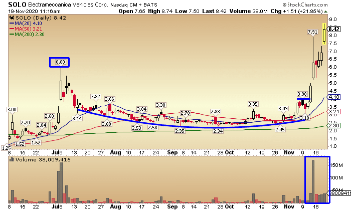Click the Electrameccanica Vehicles Corp. company name
Viewport: 351px width, 211px height.
(x=68, y=5)
